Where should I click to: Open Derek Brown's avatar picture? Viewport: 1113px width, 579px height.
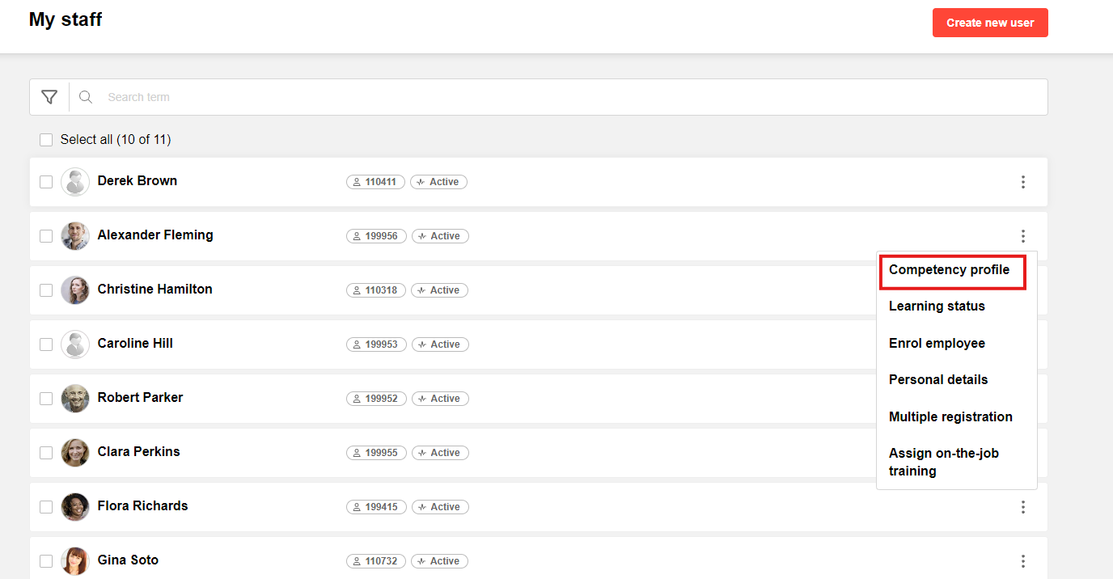point(75,182)
